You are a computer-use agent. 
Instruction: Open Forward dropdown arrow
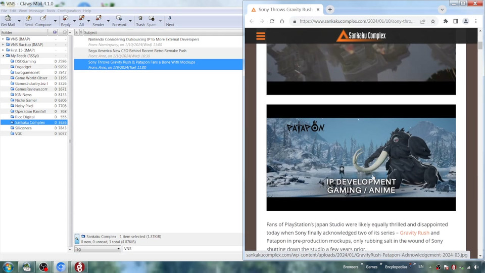(x=130, y=21)
